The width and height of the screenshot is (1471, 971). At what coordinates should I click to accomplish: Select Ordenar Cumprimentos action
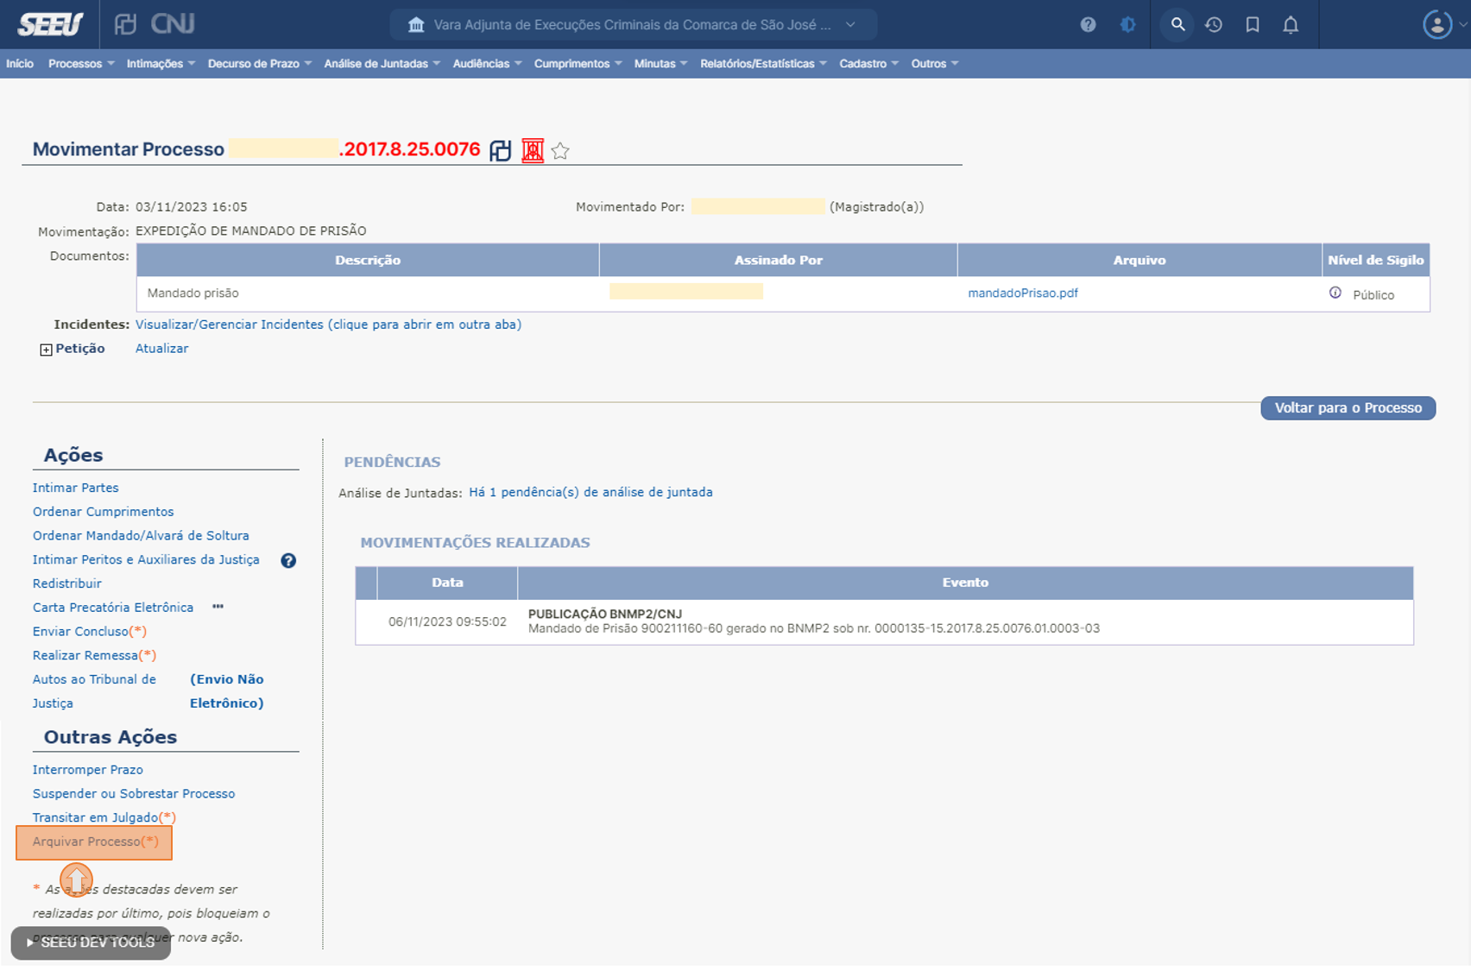pos(103,512)
